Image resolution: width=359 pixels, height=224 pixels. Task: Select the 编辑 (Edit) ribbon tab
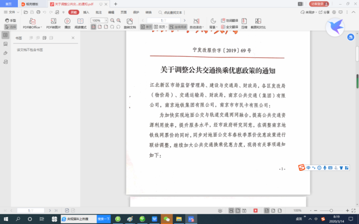click(x=111, y=12)
